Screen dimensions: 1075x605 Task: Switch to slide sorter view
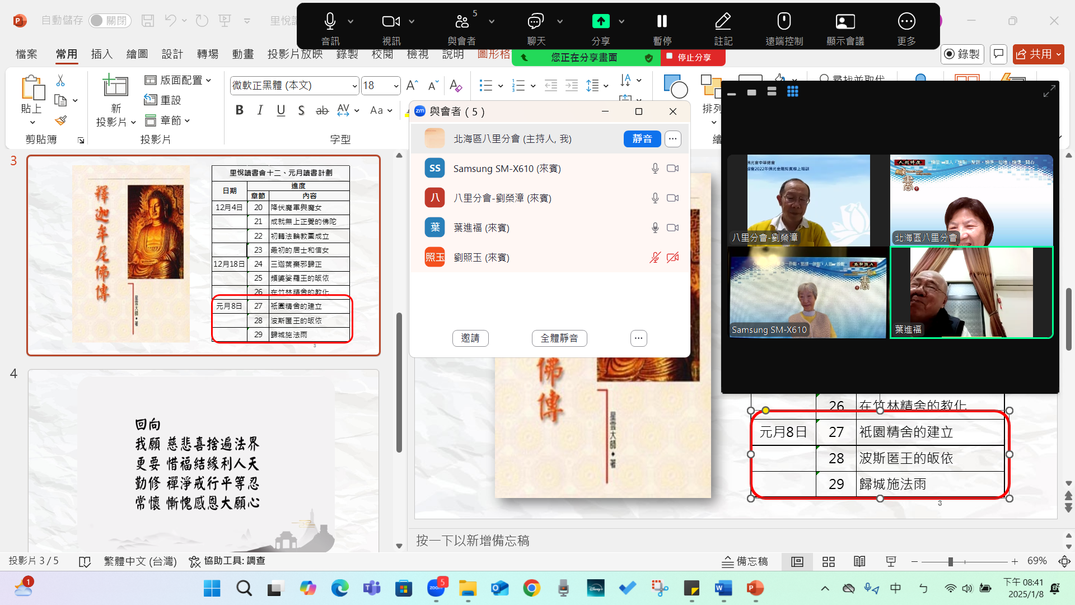[829, 561]
